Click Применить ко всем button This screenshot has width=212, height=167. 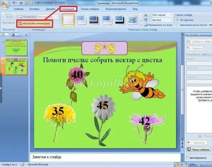[x=158, y=25]
